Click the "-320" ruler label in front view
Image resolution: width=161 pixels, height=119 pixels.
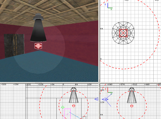coord(3,84)
